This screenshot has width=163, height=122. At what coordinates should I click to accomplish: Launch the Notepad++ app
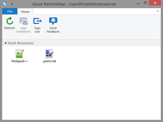point(20,56)
